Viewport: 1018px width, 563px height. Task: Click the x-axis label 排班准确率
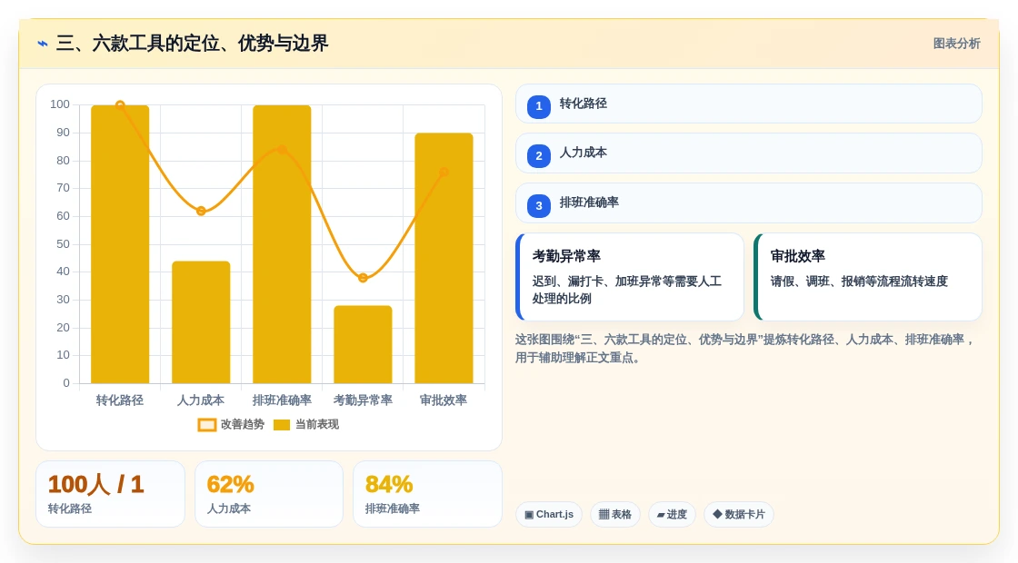point(282,400)
